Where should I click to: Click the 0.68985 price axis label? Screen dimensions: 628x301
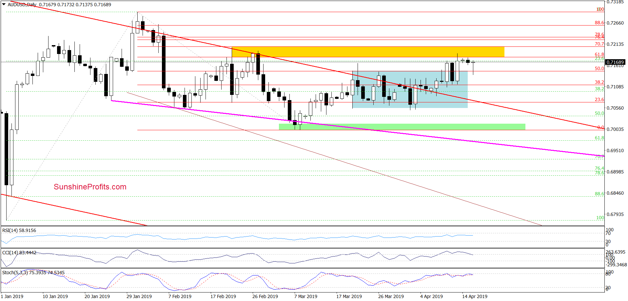[x=615, y=172]
